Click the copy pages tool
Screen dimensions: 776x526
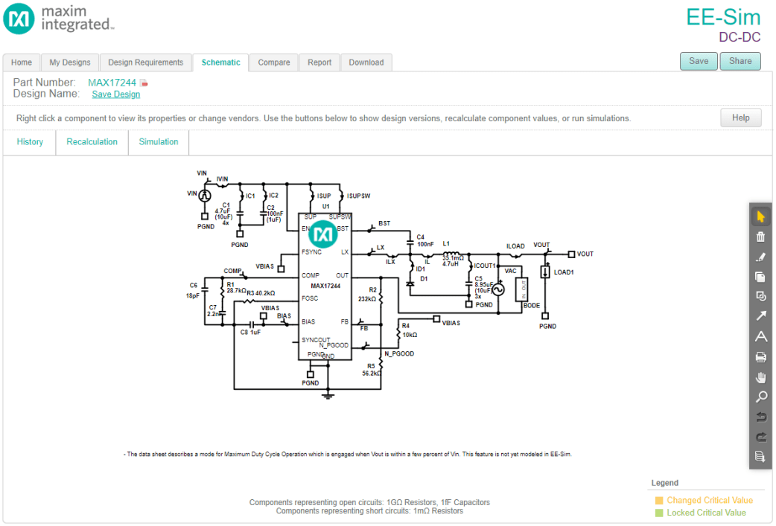(x=760, y=277)
